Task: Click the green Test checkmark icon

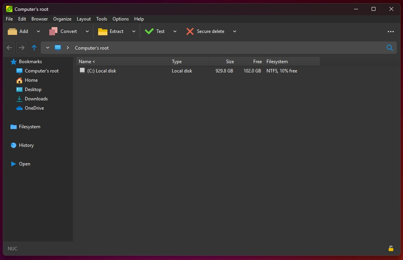Action: 149,31
